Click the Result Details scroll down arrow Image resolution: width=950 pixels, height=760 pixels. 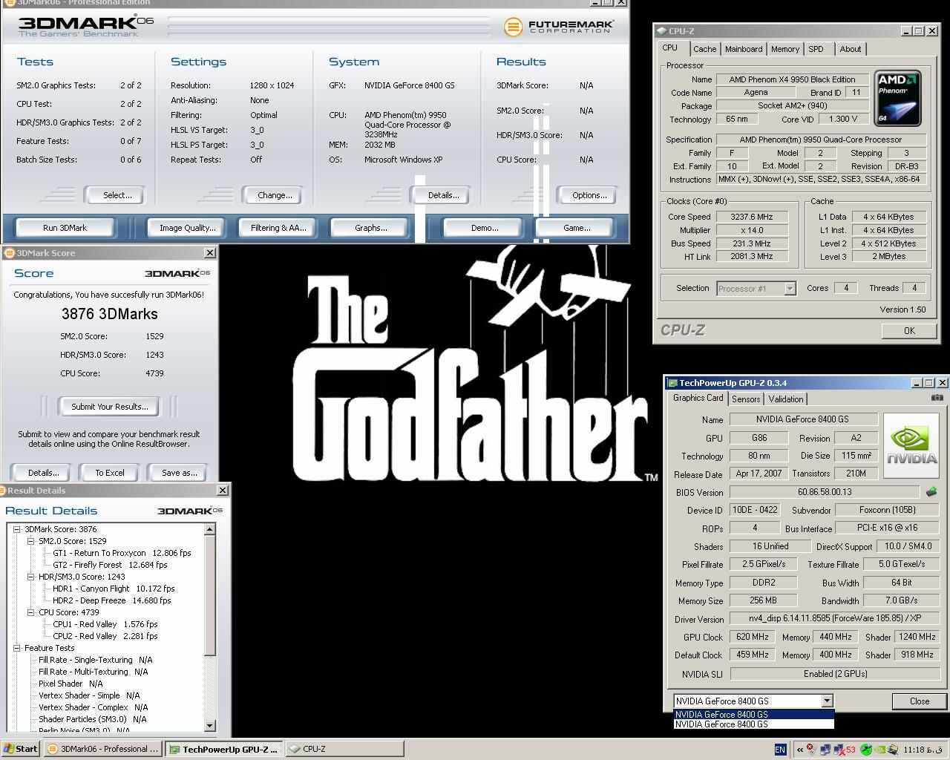click(210, 725)
